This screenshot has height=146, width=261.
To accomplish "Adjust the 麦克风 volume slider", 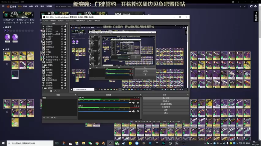I will pyautogui.click(x=105, y=111).
